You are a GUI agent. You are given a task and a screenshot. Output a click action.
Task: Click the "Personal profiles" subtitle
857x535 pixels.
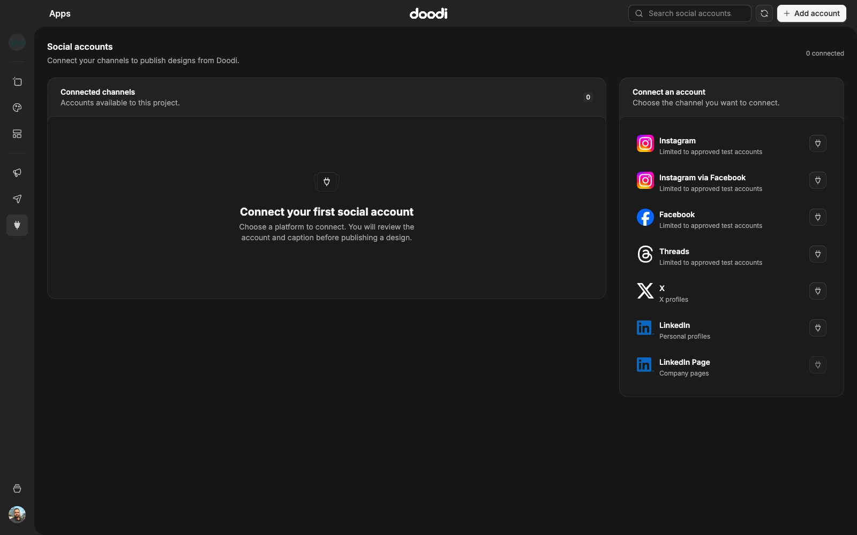685,337
